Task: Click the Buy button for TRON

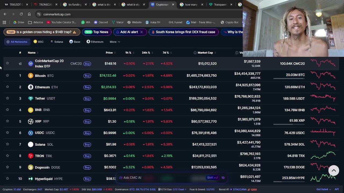Action: point(87,156)
